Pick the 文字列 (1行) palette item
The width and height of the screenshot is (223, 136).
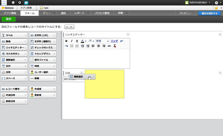click(43, 35)
